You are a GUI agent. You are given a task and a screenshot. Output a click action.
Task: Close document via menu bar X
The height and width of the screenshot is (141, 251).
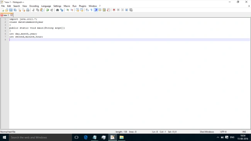(249, 6)
